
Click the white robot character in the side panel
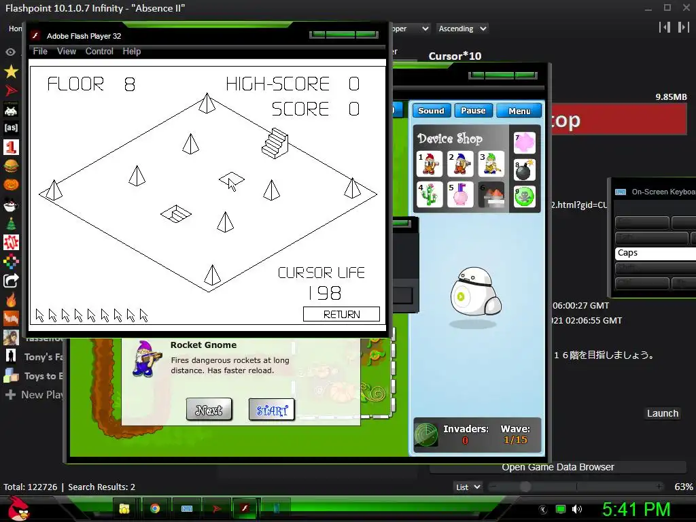pos(475,291)
